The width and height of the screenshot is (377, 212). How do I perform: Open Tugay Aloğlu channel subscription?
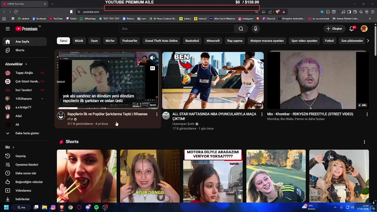pyautogui.click(x=25, y=73)
